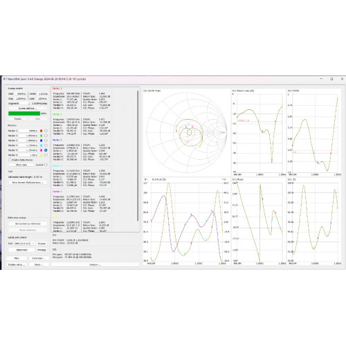
Task: Click the Marker 2 frequency field
Action: (x=28, y=136)
